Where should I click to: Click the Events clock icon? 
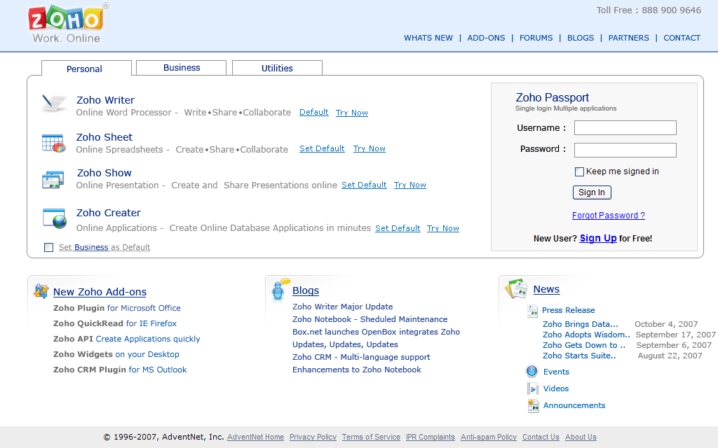[x=531, y=371]
